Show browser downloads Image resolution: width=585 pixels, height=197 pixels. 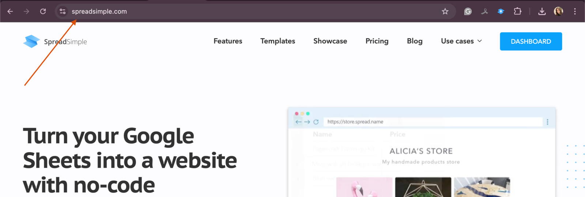click(542, 11)
